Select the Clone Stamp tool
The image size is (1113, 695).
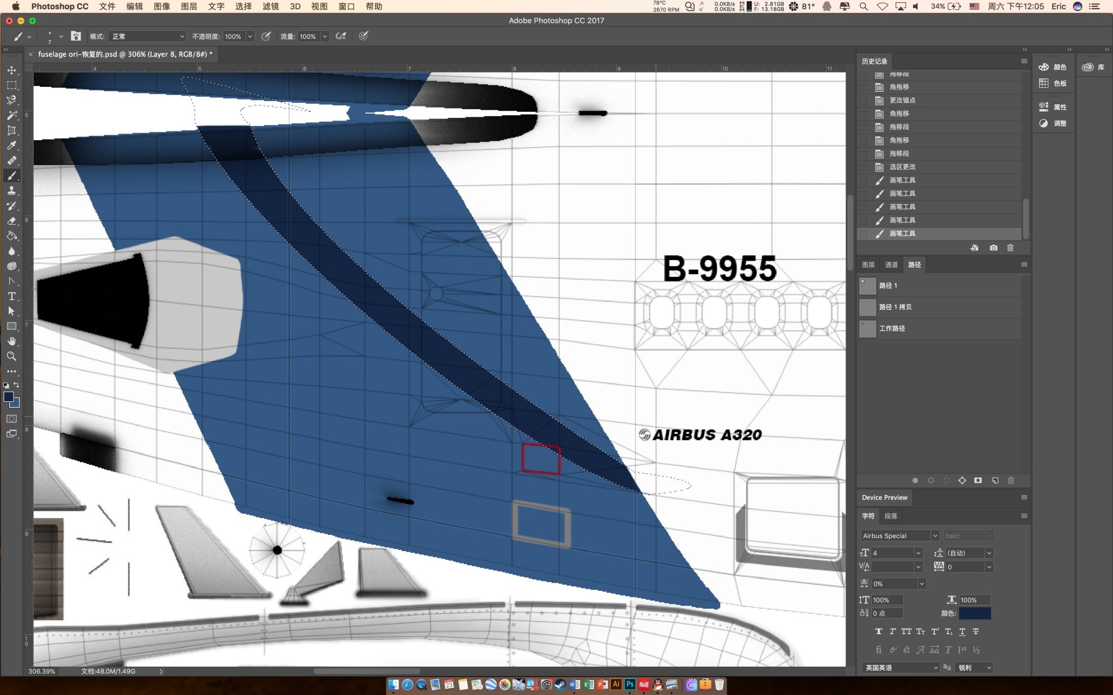click(x=11, y=191)
